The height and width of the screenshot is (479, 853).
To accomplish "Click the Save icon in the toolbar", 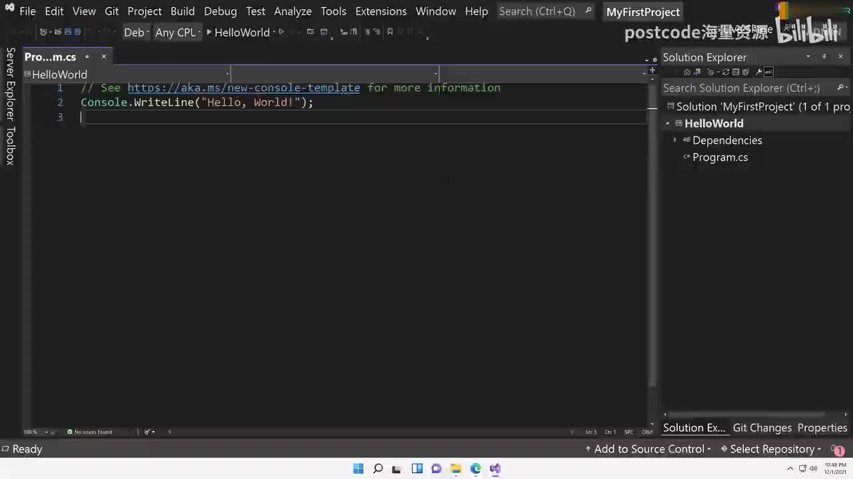I will pos(67,31).
